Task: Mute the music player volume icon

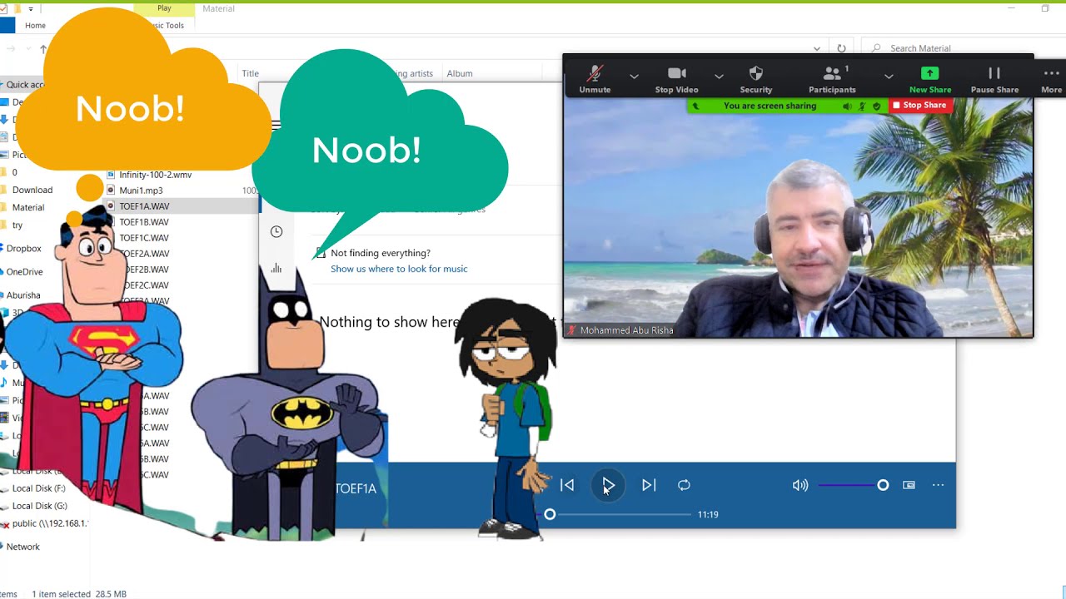Action: pyautogui.click(x=800, y=485)
